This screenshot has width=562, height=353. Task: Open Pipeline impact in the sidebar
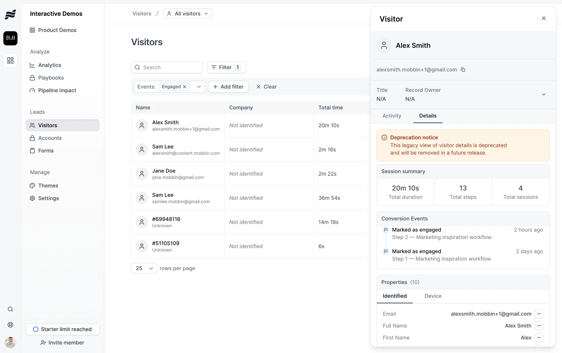[x=57, y=91]
